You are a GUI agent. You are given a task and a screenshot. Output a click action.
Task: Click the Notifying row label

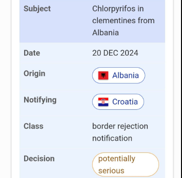pyautogui.click(x=40, y=100)
